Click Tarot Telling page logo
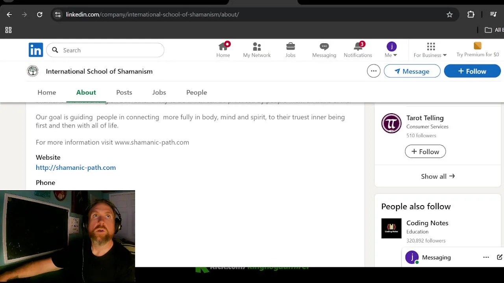504x283 pixels. [391, 123]
